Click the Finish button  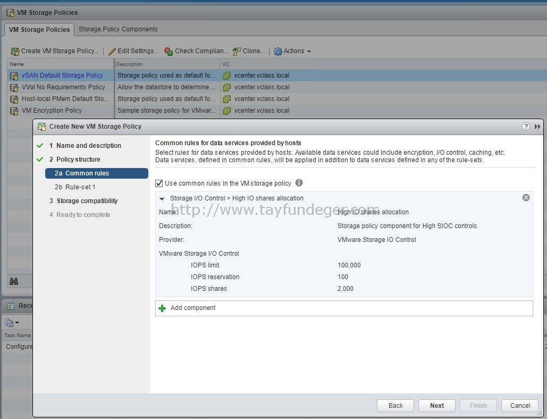(478, 405)
